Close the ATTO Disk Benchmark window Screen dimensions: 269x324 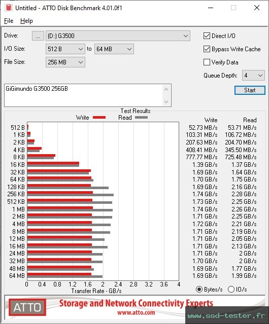click(257, 8)
